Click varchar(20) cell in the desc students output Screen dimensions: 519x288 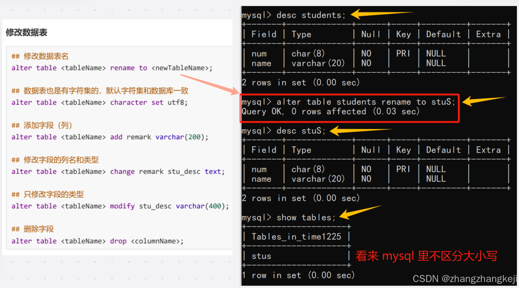318,63
